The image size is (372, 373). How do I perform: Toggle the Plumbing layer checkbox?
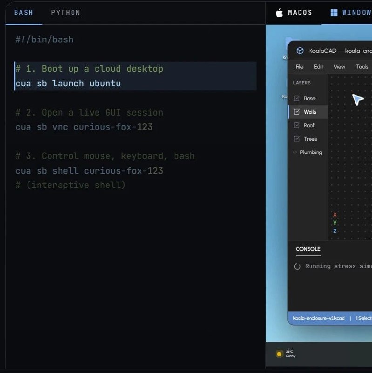click(x=295, y=152)
